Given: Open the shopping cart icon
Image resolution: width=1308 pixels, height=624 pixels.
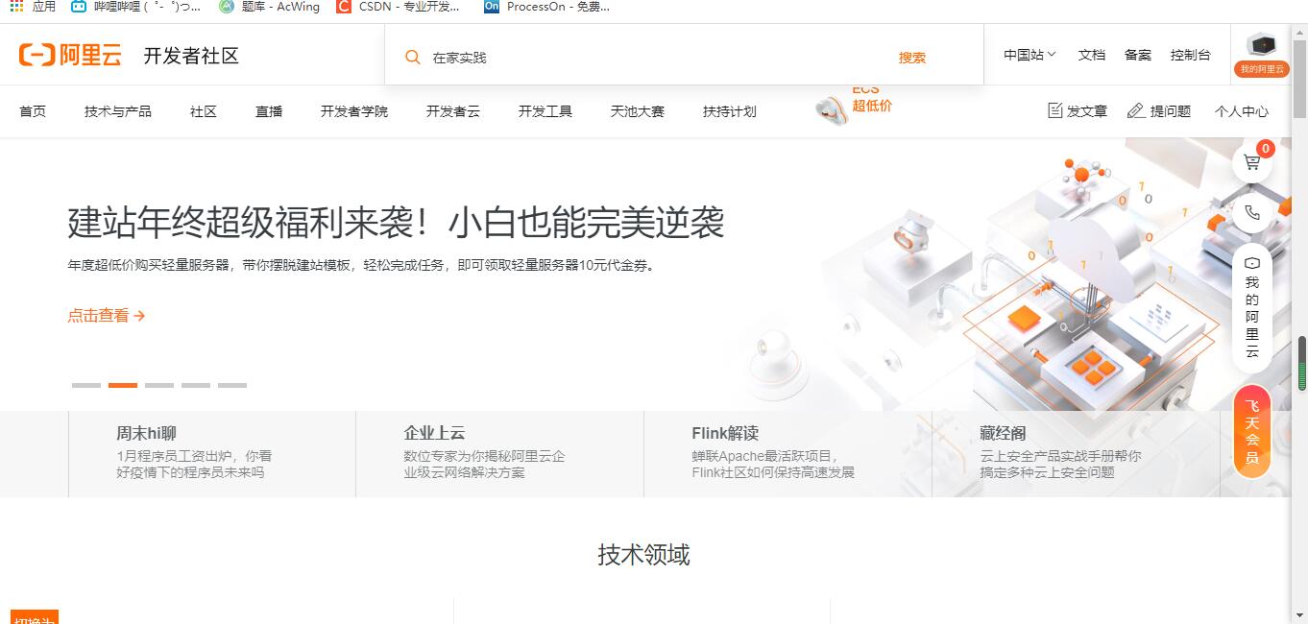Looking at the screenshot, I should pyautogui.click(x=1252, y=162).
